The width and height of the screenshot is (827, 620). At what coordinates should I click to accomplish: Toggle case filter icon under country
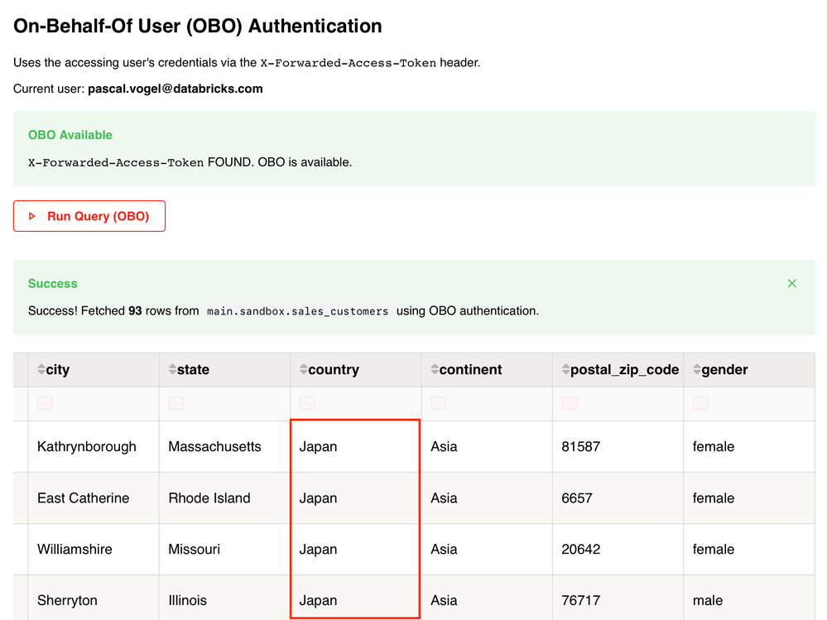[307, 403]
